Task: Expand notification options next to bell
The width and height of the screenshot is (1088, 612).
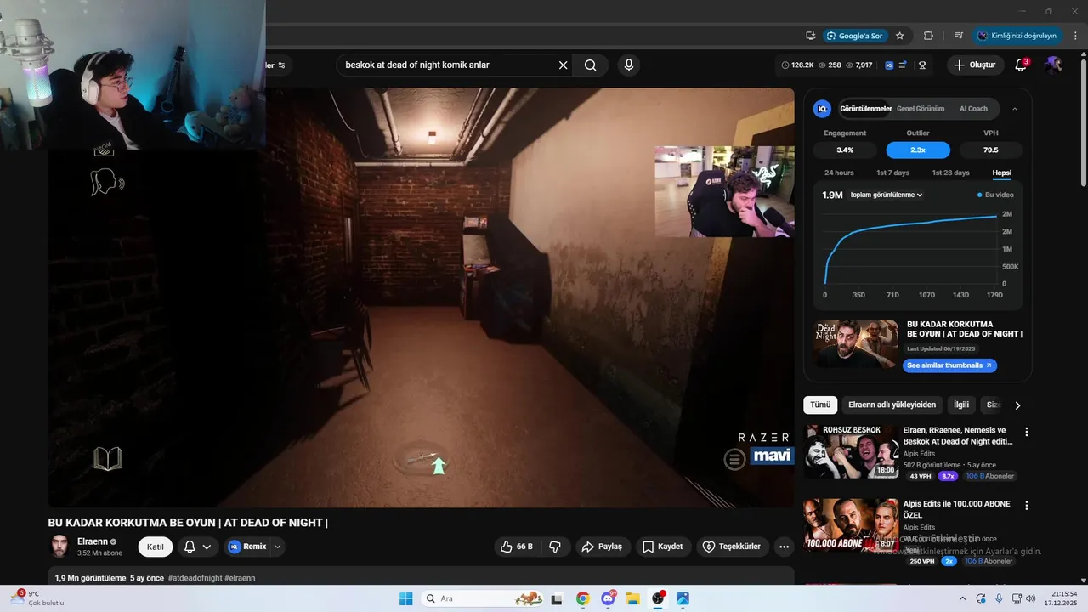Action: click(x=207, y=547)
